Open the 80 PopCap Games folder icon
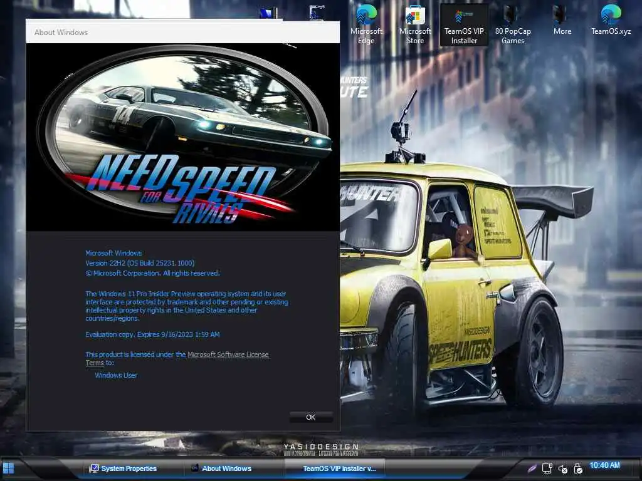This screenshot has width=642, height=481. (513, 24)
